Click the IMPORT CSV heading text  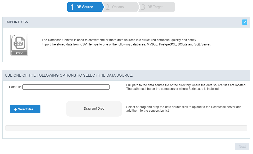[x=17, y=22]
